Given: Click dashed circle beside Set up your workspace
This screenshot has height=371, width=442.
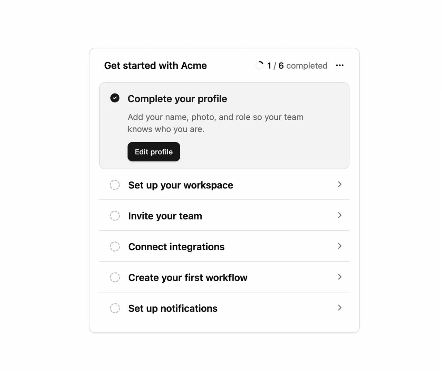Looking at the screenshot, I should (x=115, y=185).
